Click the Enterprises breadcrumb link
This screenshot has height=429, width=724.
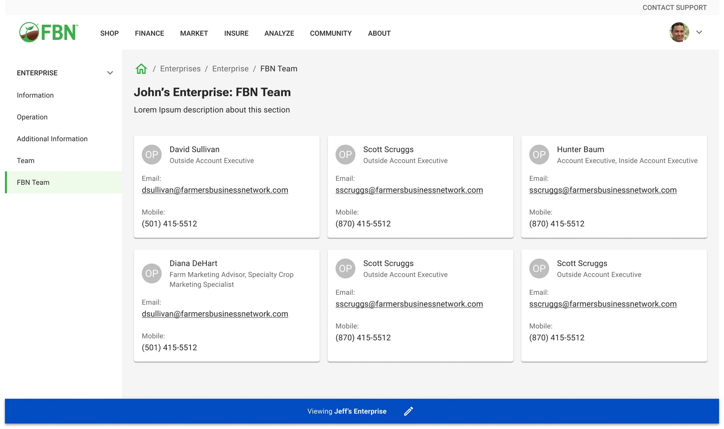180,69
